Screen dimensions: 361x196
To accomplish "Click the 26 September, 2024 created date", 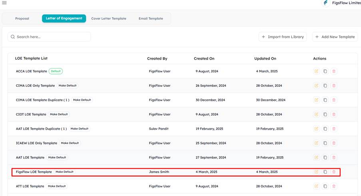I will click(211, 86).
